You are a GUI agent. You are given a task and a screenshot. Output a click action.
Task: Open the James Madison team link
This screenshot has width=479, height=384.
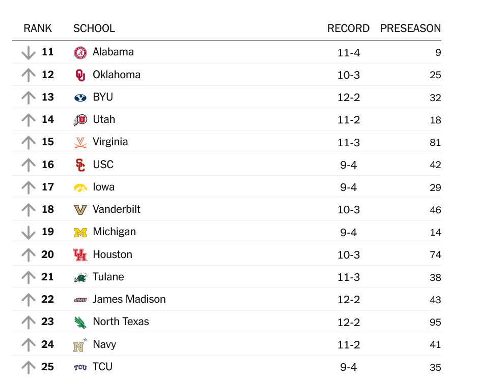coord(129,299)
